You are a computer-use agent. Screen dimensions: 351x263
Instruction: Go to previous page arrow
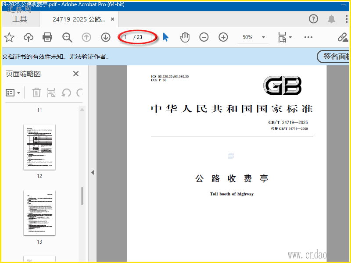click(86, 37)
